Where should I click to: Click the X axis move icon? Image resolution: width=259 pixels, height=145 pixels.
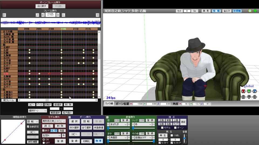(x=243, y=97)
